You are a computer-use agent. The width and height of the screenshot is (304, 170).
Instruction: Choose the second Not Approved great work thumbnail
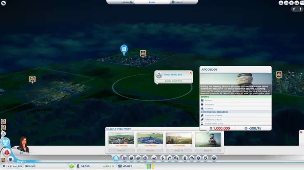150,139
